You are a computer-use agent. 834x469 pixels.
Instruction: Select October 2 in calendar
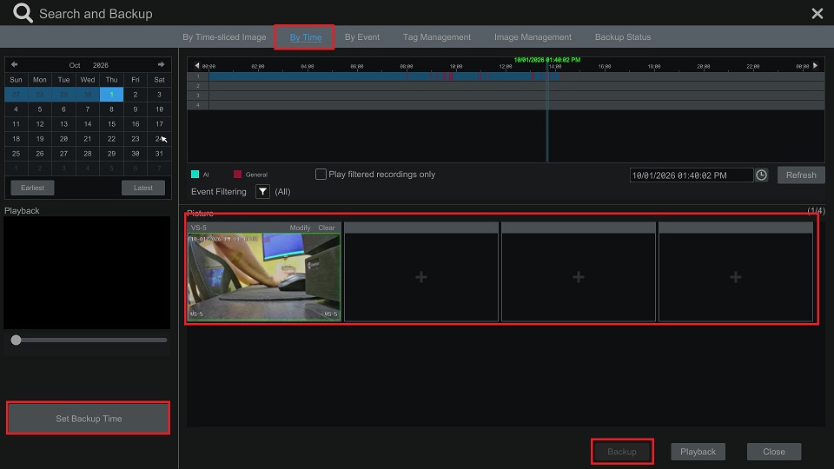136,94
